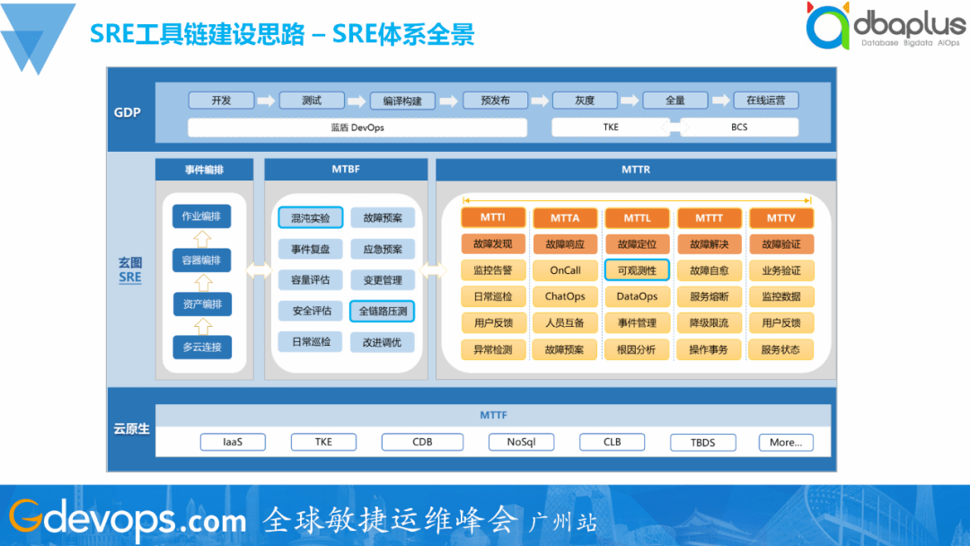Click the green arrow between 容器编排 and 资产编排
Image resolution: width=970 pixels, height=546 pixels.
click(199, 285)
